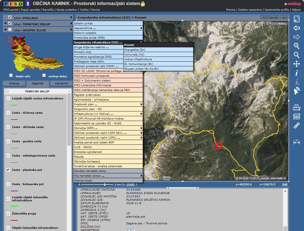Click the map scale zoom slider
The height and width of the screenshot is (231, 304).
(x=105, y=185)
